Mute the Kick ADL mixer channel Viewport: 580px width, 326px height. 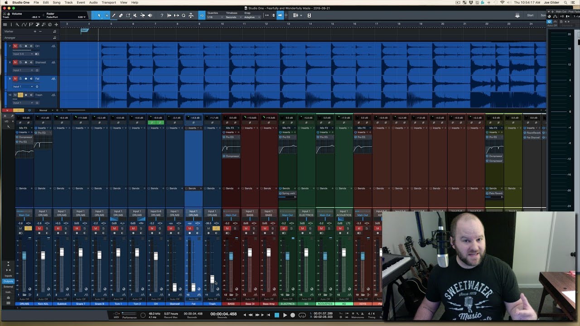(39, 229)
